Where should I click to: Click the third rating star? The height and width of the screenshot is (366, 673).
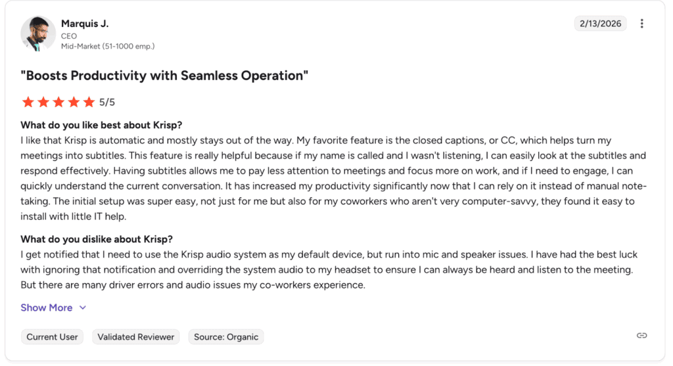point(58,102)
